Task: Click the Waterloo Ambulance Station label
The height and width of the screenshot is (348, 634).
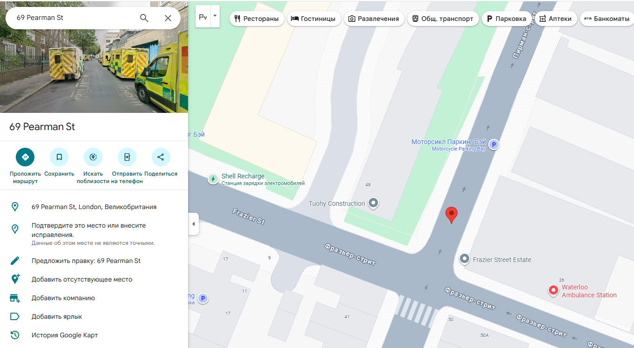Action: (x=589, y=291)
